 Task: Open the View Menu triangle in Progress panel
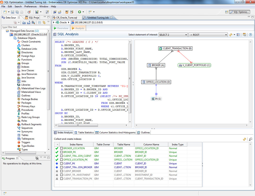tap(41, 157)
